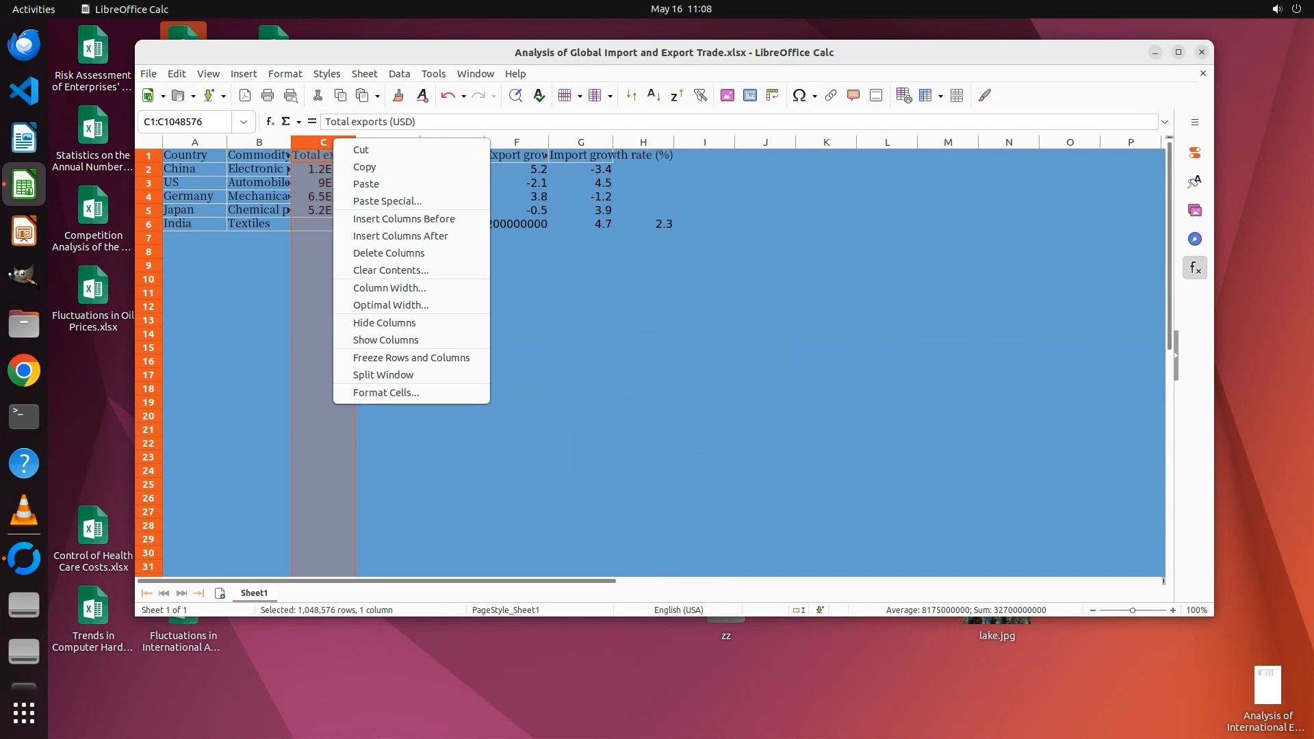Click the zoom slider in status bar
The image size is (1314, 739).
pyautogui.click(x=1132, y=610)
